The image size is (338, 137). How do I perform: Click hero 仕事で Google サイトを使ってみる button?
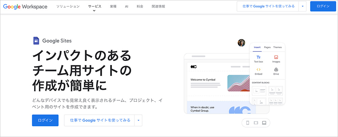pyautogui.click(x=100, y=120)
